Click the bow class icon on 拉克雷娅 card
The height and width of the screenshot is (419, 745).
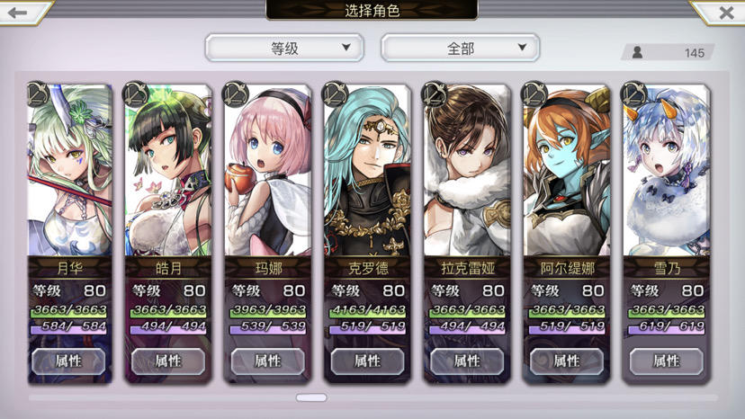pyautogui.click(x=435, y=94)
